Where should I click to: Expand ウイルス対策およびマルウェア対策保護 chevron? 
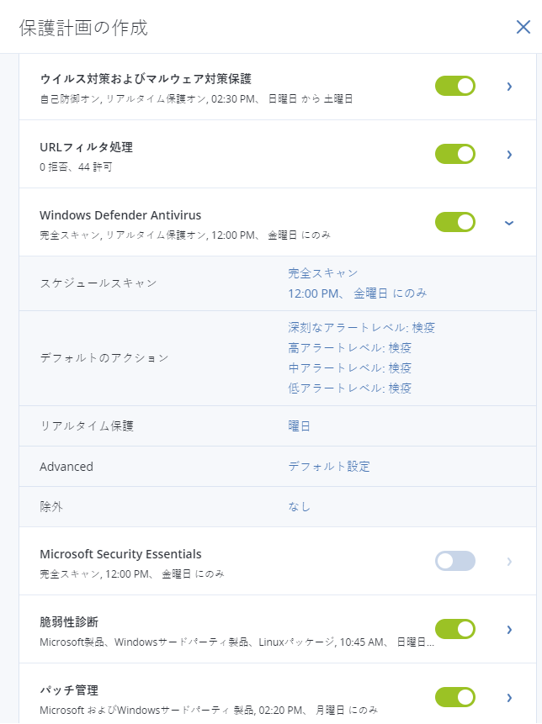click(x=509, y=86)
